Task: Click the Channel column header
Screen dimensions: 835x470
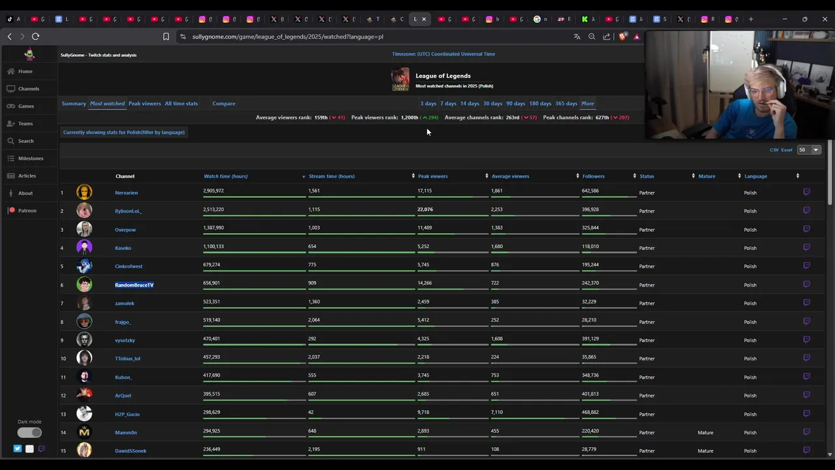Action: pyautogui.click(x=125, y=176)
